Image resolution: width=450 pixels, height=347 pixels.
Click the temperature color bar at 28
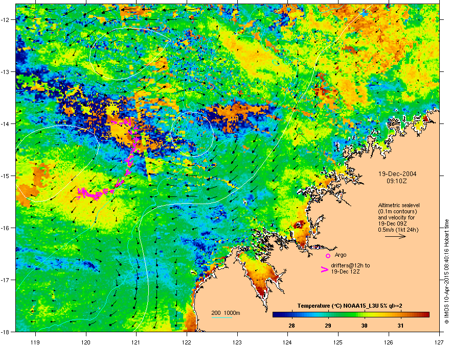tap(292, 314)
